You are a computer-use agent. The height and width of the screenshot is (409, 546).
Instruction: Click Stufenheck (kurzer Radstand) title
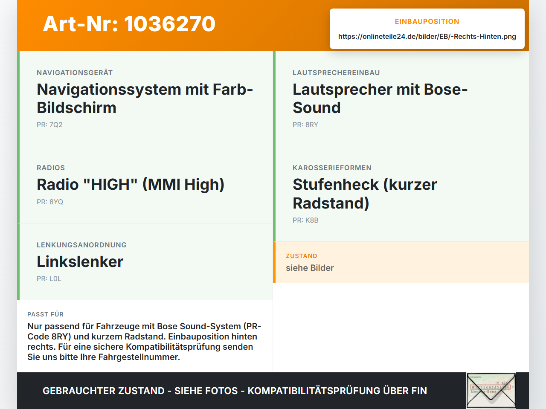[x=365, y=194]
